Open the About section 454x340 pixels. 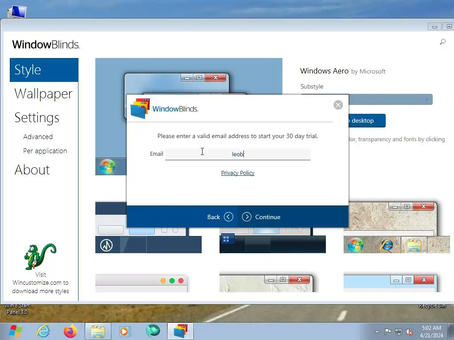(32, 170)
